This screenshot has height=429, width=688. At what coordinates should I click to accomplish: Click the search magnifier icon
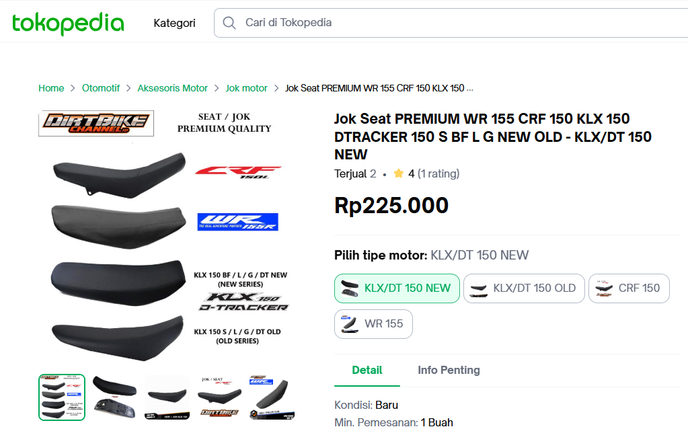(x=229, y=23)
